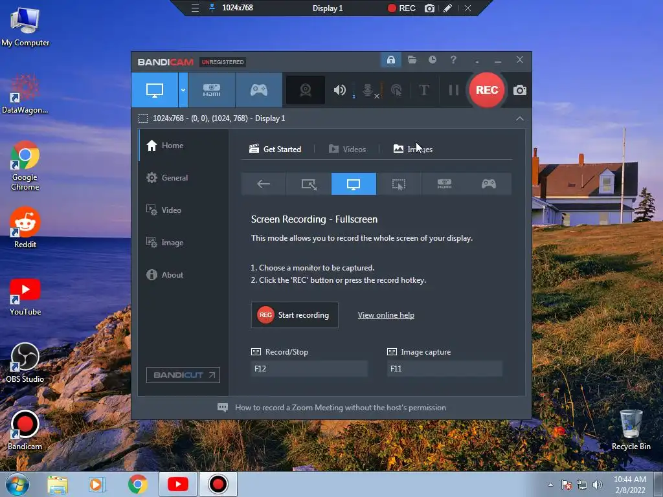
Task: Click the Start recording button
Action: coord(295,315)
